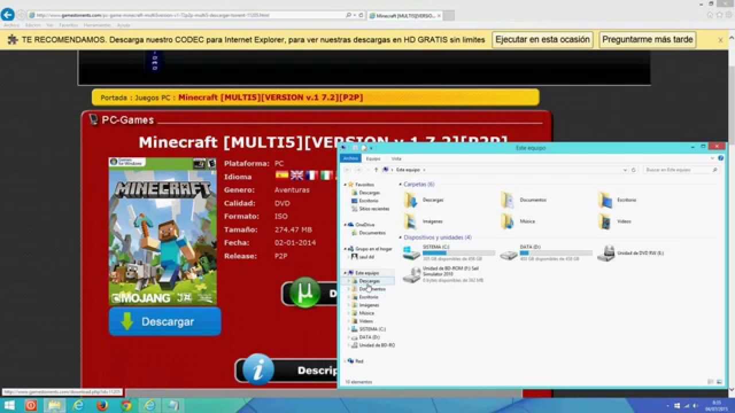The image size is (735, 413).
Task: Click the Spanish flag language icon
Action: [281, 175]
